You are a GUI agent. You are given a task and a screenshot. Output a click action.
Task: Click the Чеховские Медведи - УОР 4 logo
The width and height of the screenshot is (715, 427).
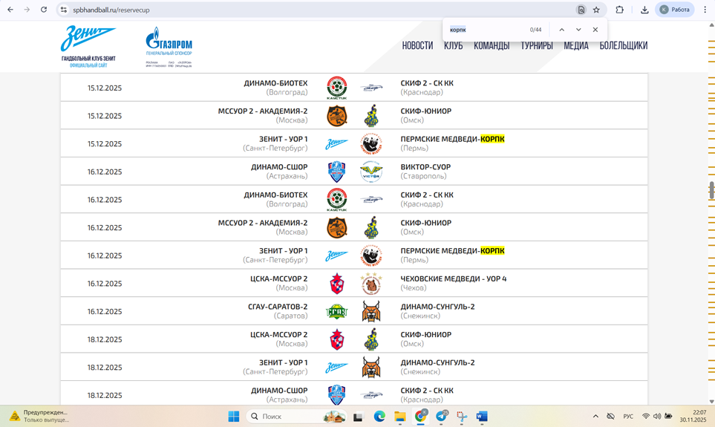coord(371,283)
